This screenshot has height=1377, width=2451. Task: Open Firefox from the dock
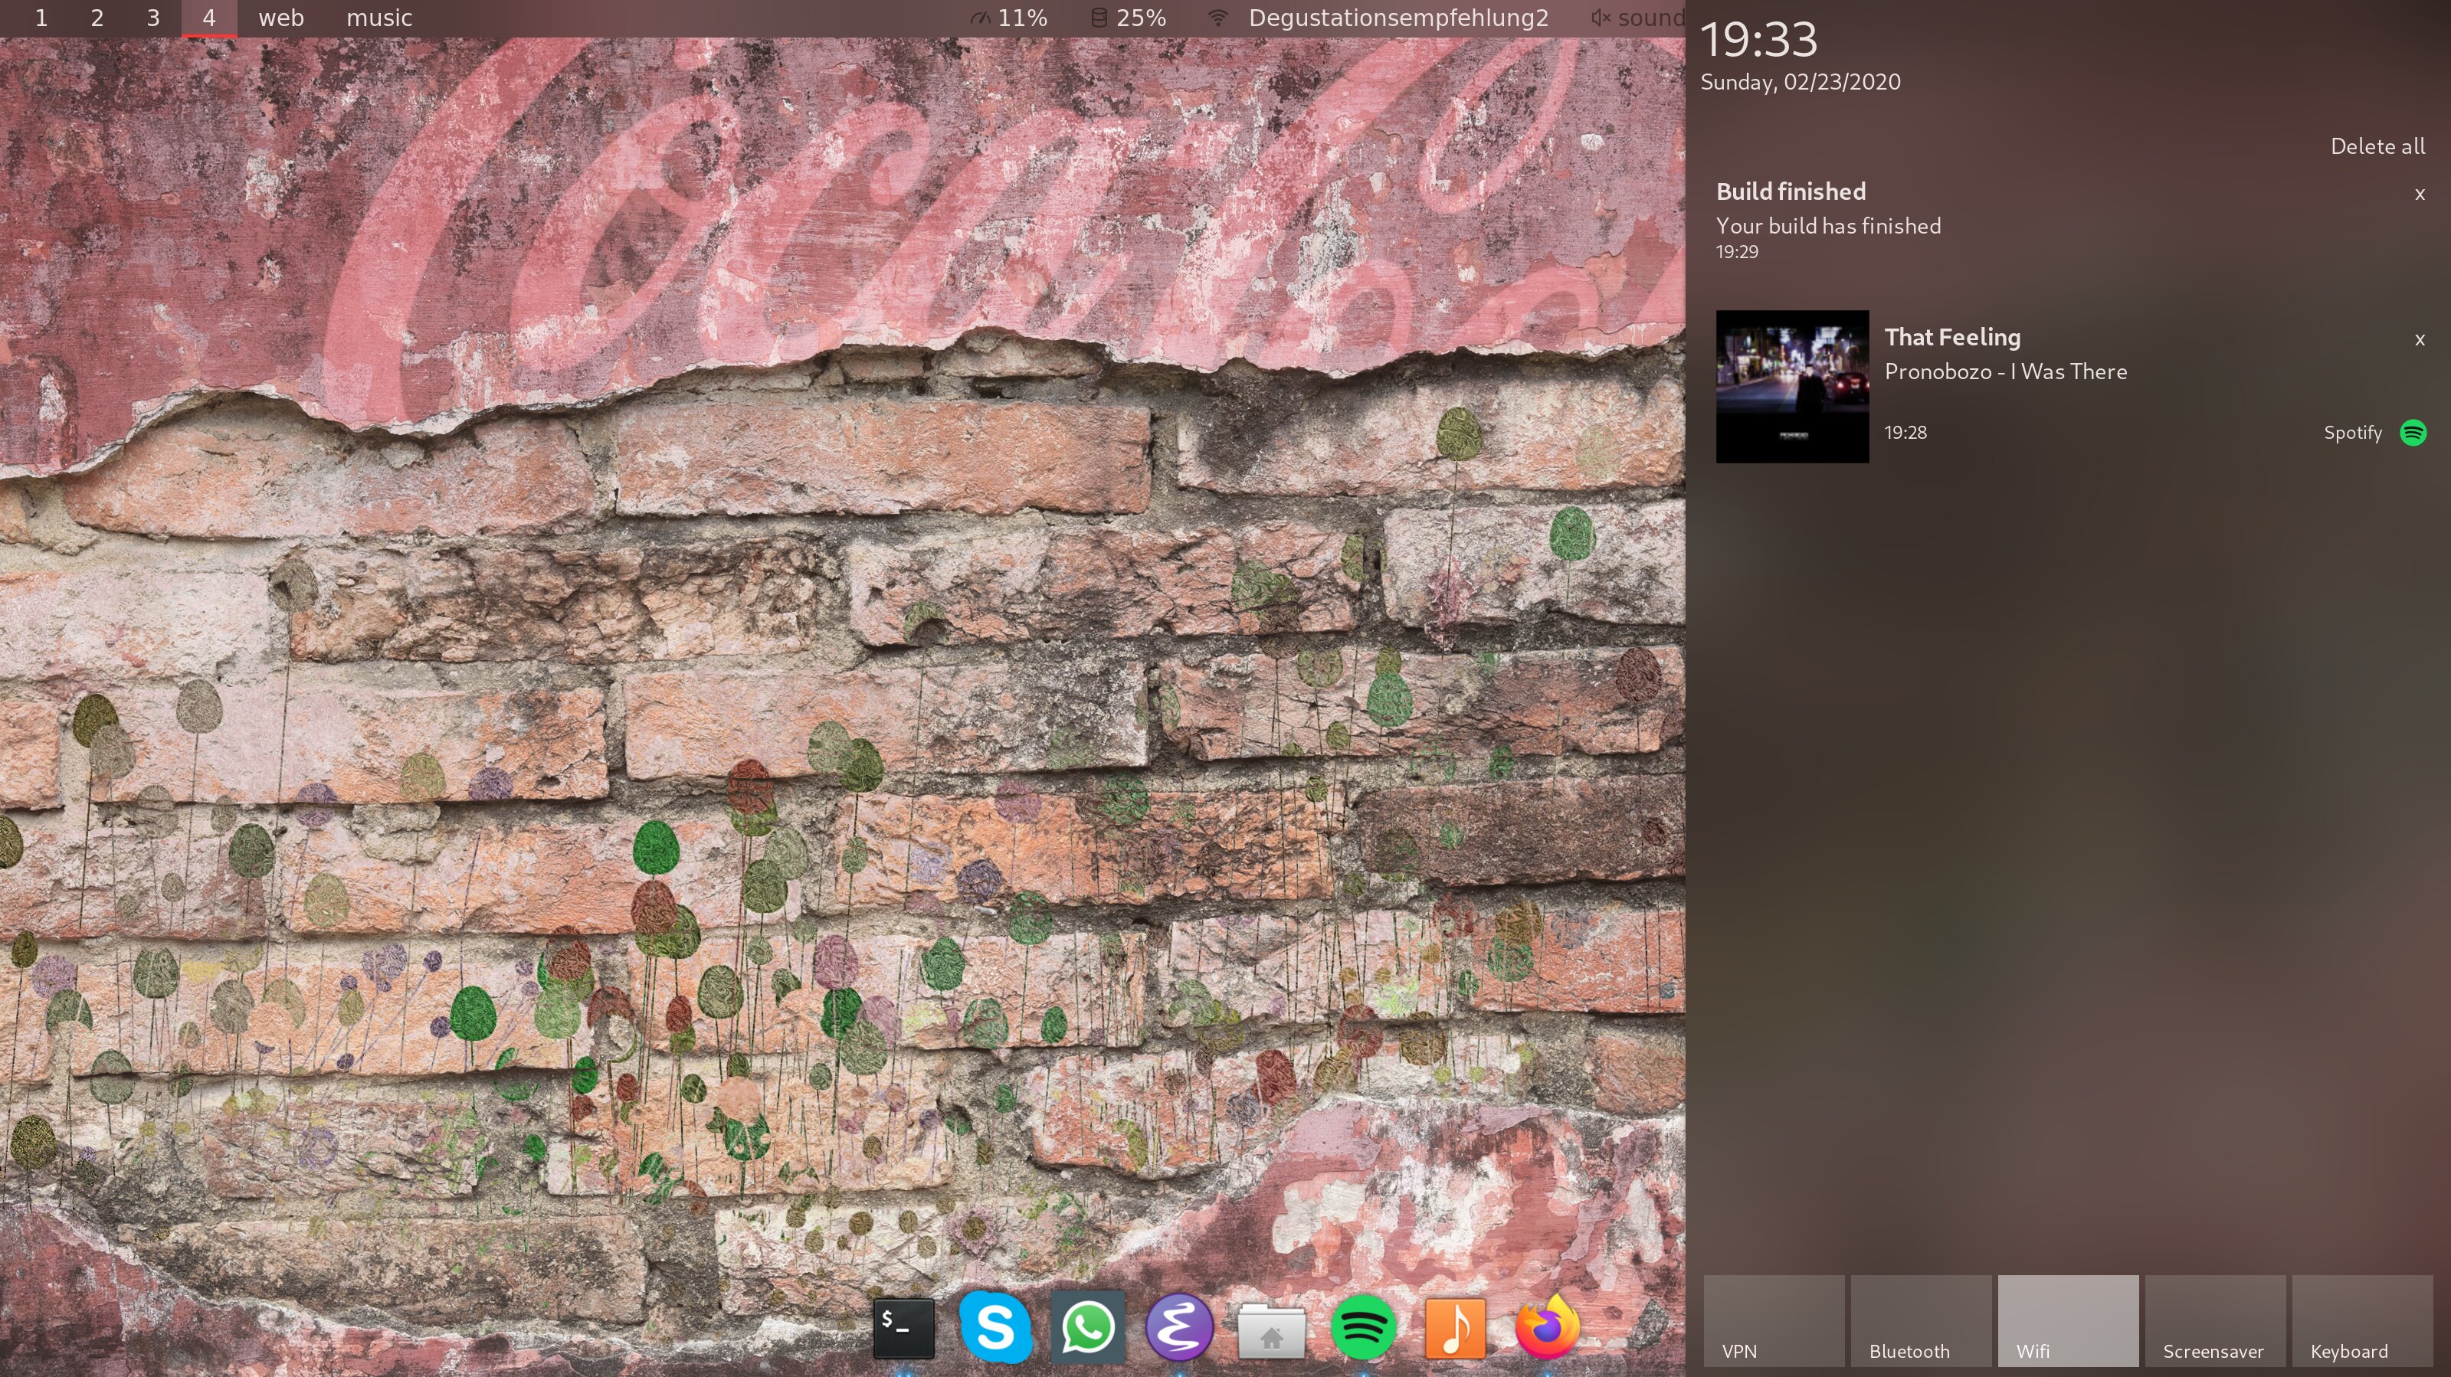click(x=1547, y=1327)
